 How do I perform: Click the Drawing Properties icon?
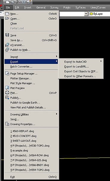click(7, 124)
